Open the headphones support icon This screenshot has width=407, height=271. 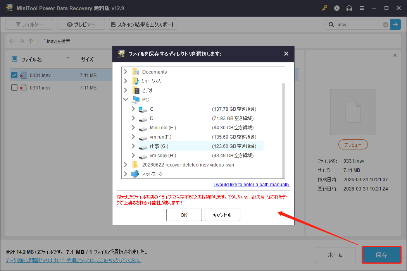tap(349, 8)
